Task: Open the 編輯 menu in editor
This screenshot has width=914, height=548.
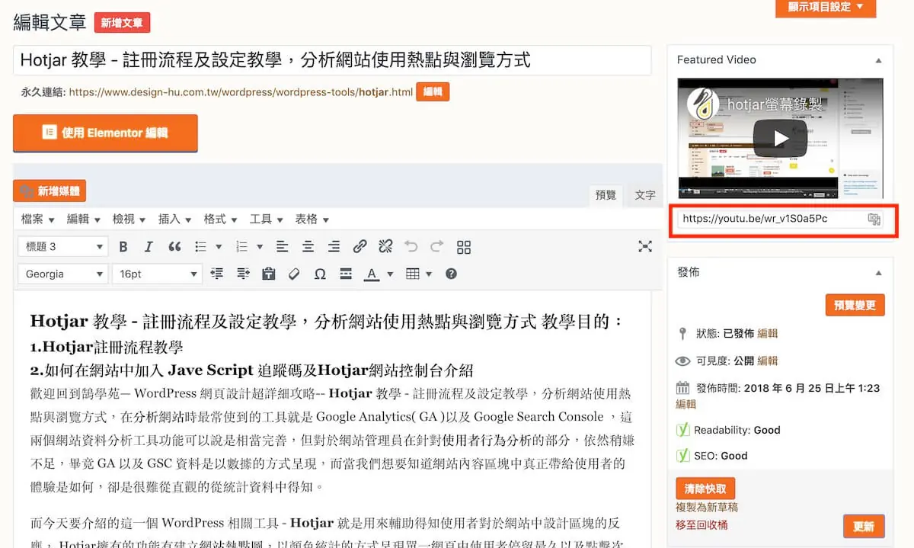Action: [83, 219]
